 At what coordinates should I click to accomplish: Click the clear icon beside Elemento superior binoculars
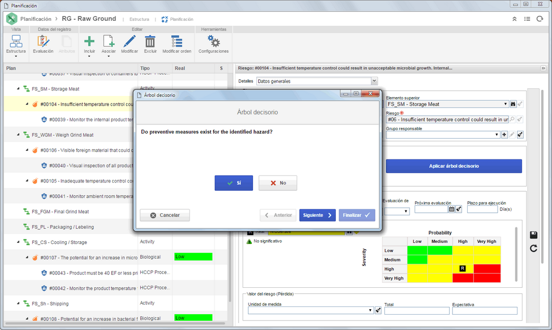(520, 104)
